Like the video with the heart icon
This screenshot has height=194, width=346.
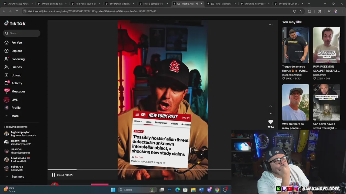click(271, 122)
